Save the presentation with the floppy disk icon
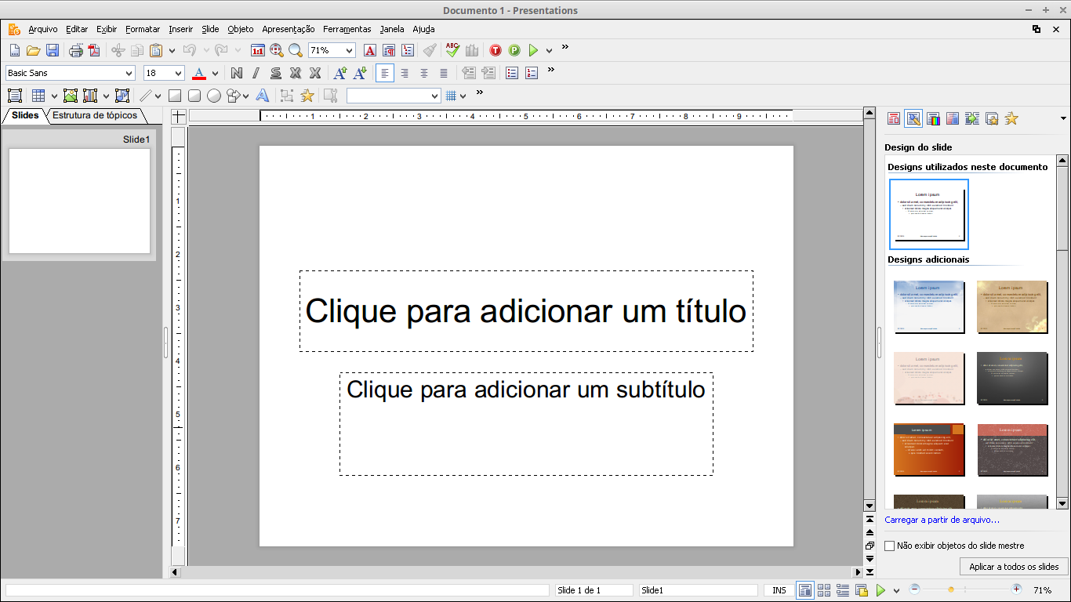The width and height of the screenshot is (1071, 602). (x=53, y=50)
